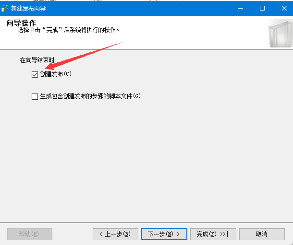Click the 新建发布向导 title bar icon

(x=4, y=8)
